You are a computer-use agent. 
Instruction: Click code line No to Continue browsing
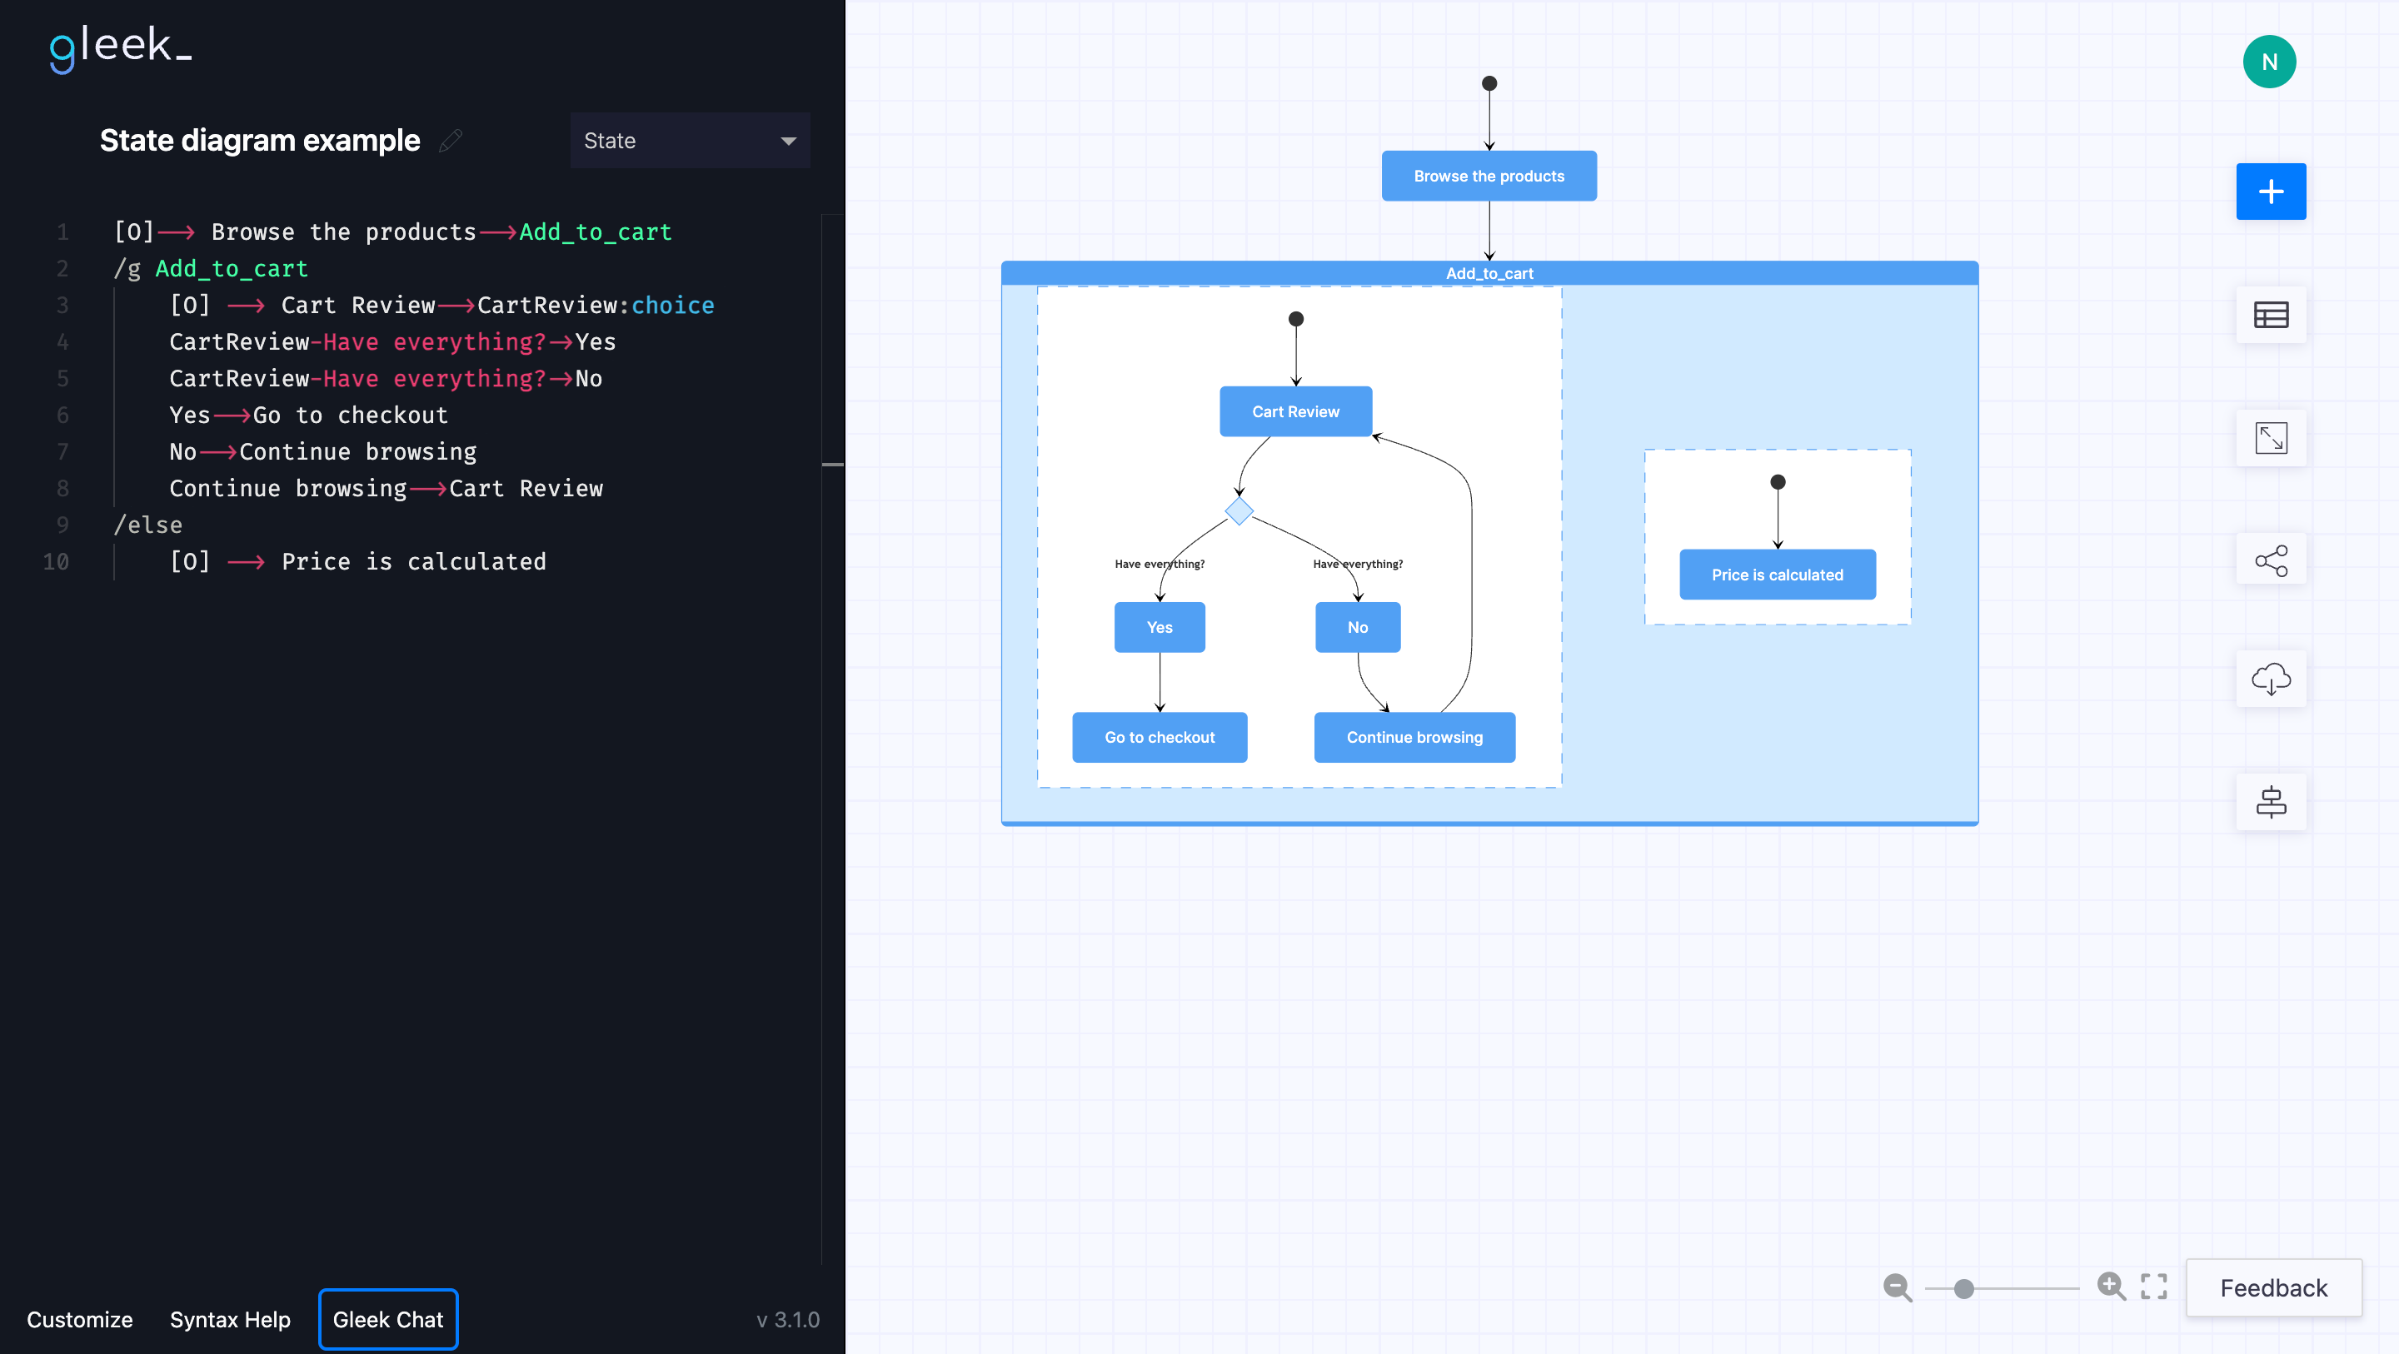(x=322, y=451)
